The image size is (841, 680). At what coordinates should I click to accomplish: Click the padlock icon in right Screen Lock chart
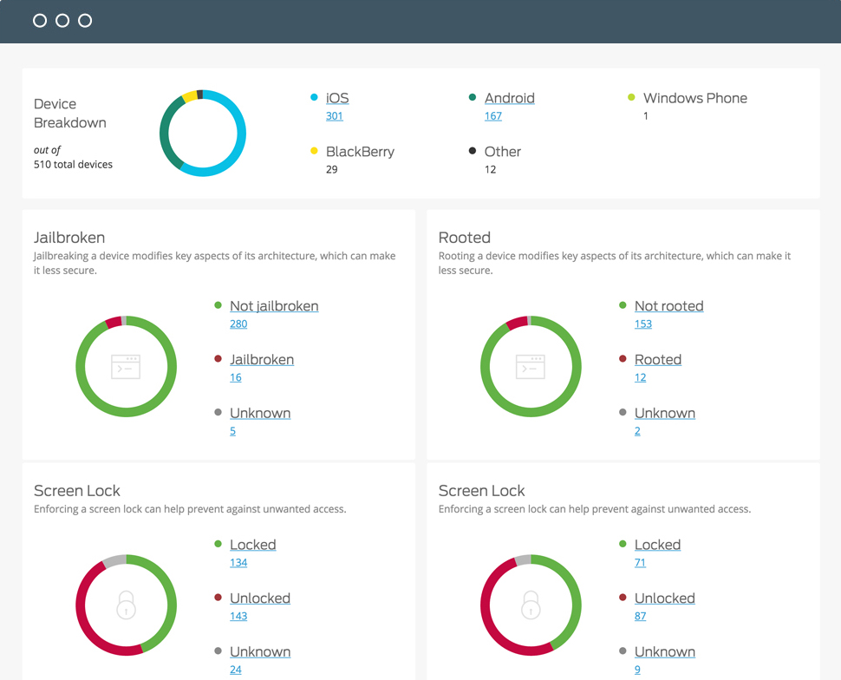[531, 605]
